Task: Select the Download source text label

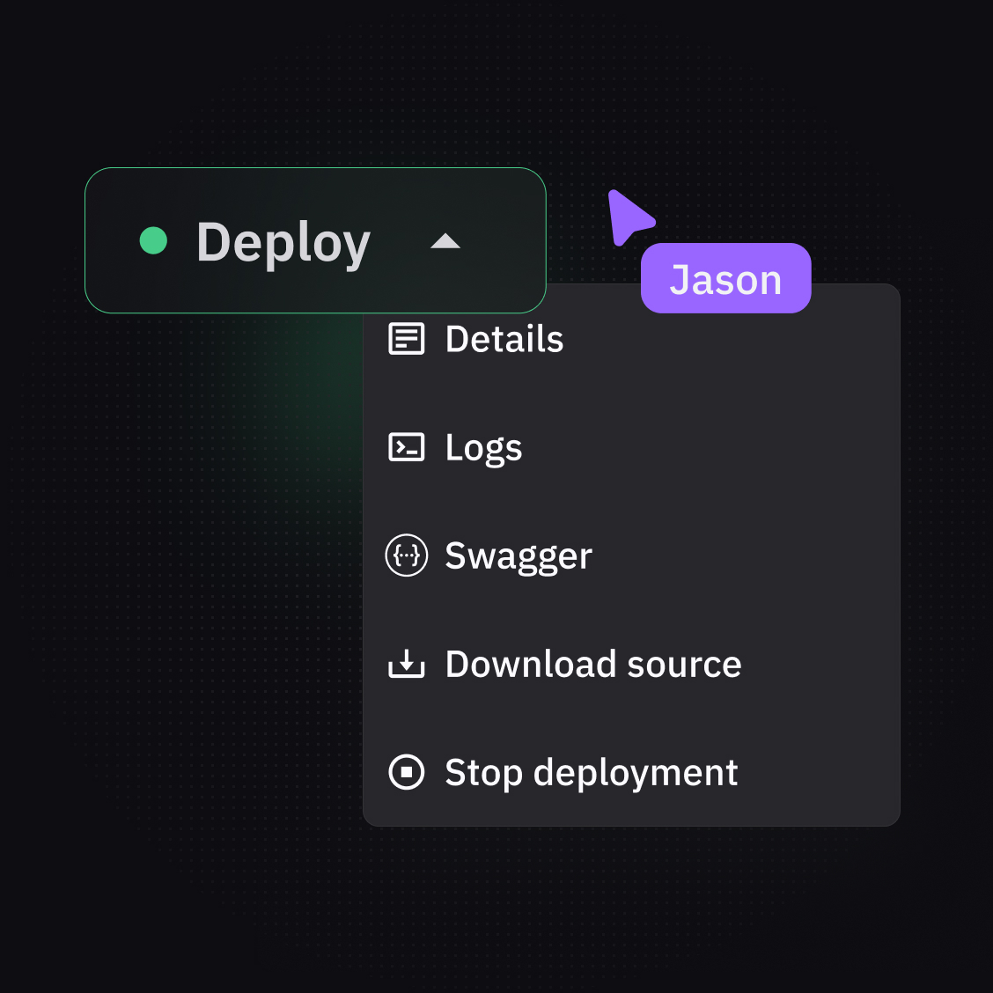Action: [593, 664]
